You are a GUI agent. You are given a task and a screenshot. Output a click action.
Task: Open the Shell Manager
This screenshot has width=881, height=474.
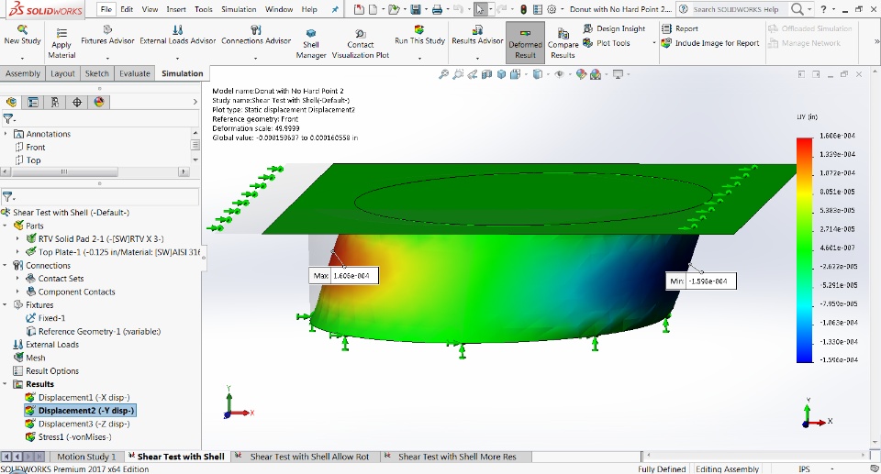[311, 44]
